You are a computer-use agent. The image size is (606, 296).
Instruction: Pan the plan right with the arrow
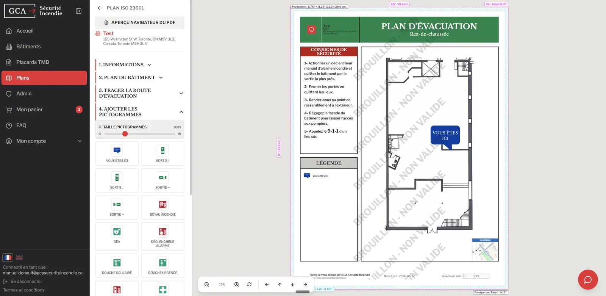[x=305, y=284]
